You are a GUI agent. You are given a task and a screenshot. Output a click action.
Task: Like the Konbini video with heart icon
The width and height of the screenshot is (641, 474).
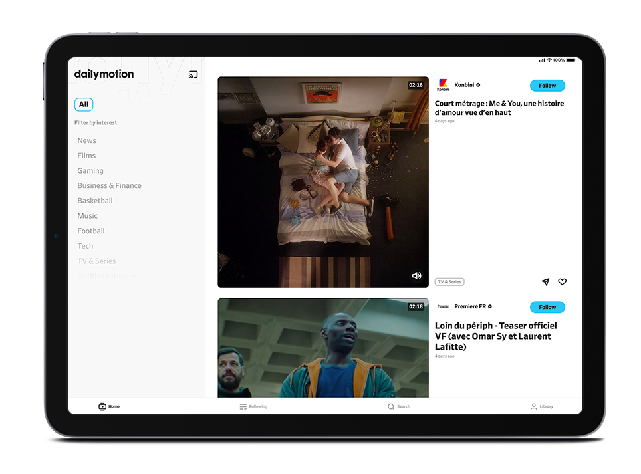[x=562, y=281]
